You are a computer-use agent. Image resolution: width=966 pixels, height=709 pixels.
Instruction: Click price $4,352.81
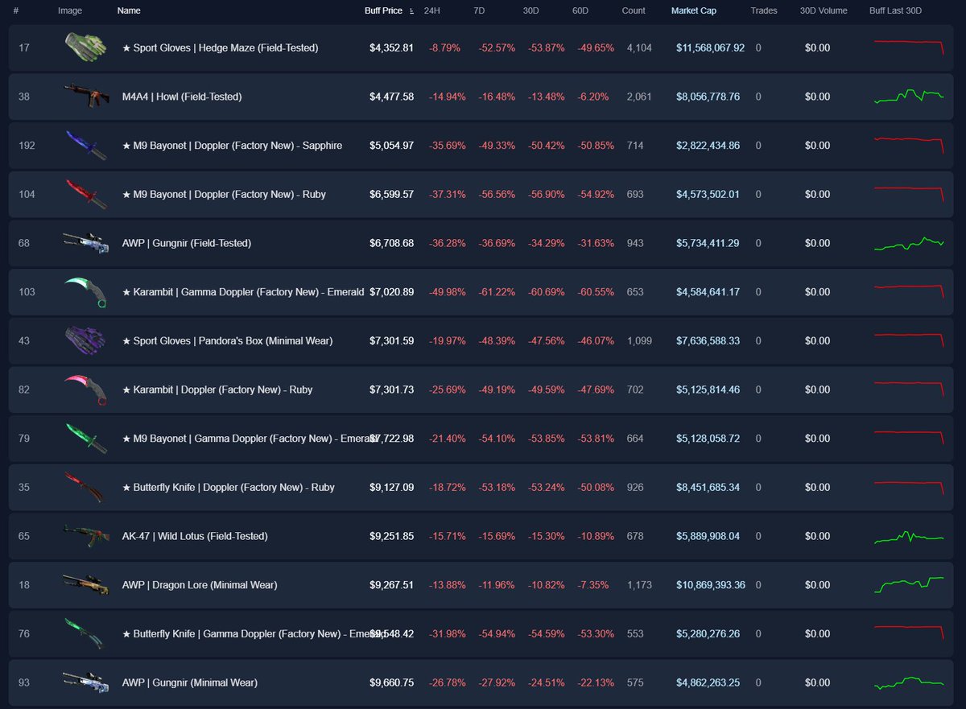click(x=391, y=48)
